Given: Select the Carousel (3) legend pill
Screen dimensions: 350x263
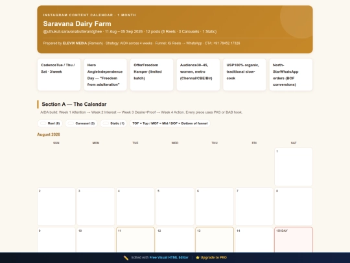Looking at the screenshot, I should 81,123.
